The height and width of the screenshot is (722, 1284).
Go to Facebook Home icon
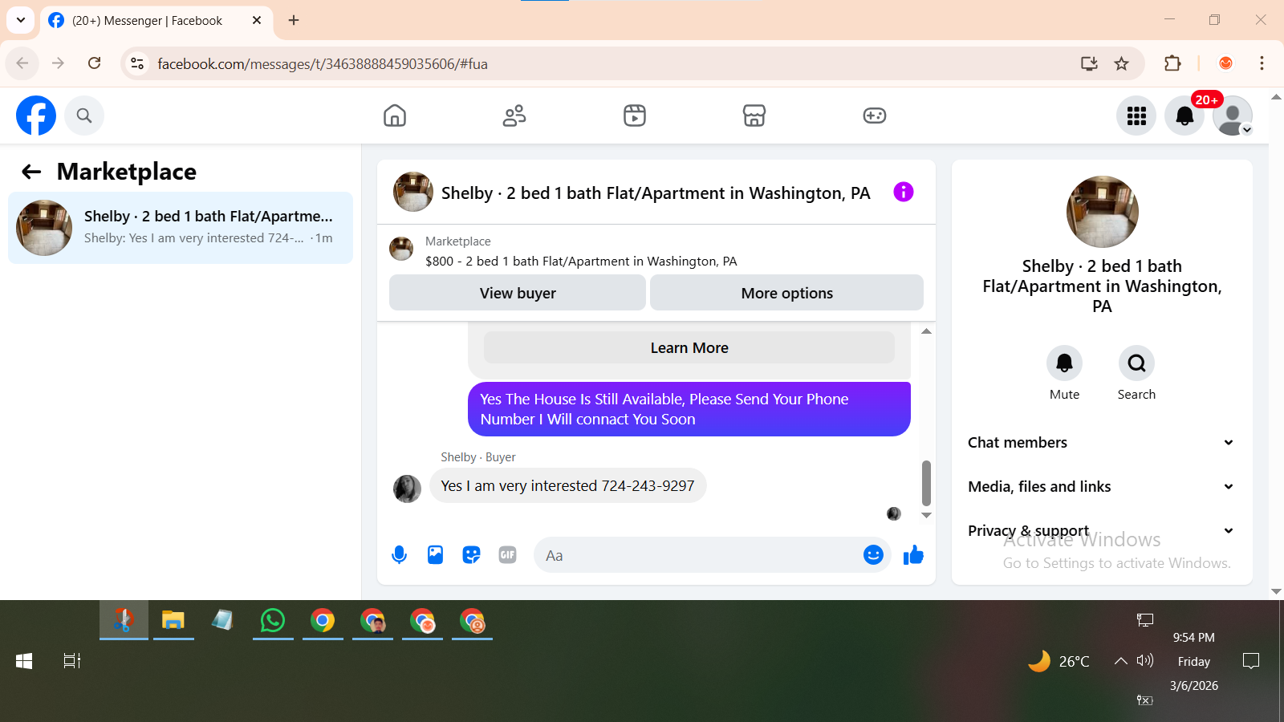(395, 116)
